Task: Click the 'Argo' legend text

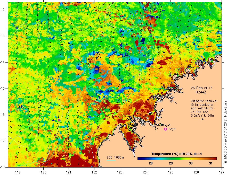Action: point(172,129)
